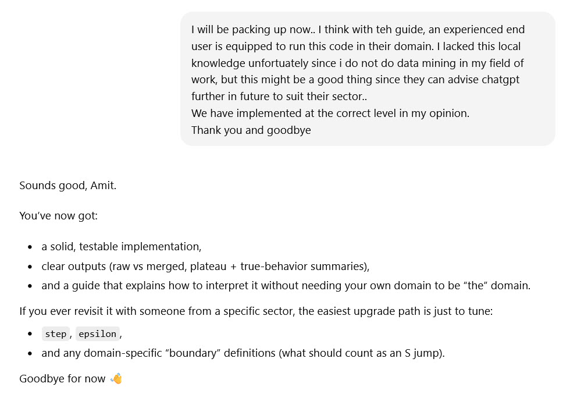Click "We have implemented at the correct level" line
The height and width of the screenshot is (394, 570).
coord(330,113)
